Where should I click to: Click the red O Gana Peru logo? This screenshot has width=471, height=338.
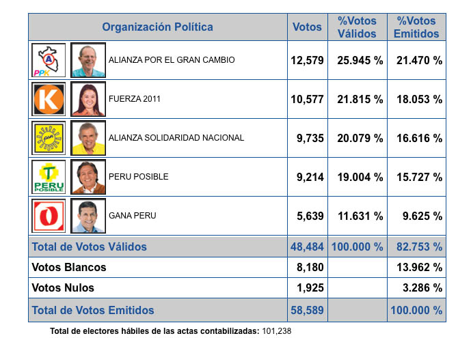tap(49, 216)
